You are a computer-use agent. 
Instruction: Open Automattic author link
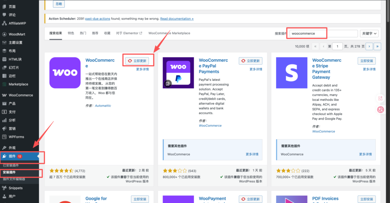(x=103, y=105)
